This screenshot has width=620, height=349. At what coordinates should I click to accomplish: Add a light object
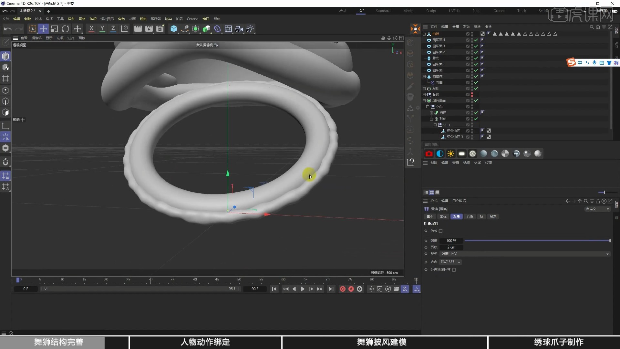(250, 29)
